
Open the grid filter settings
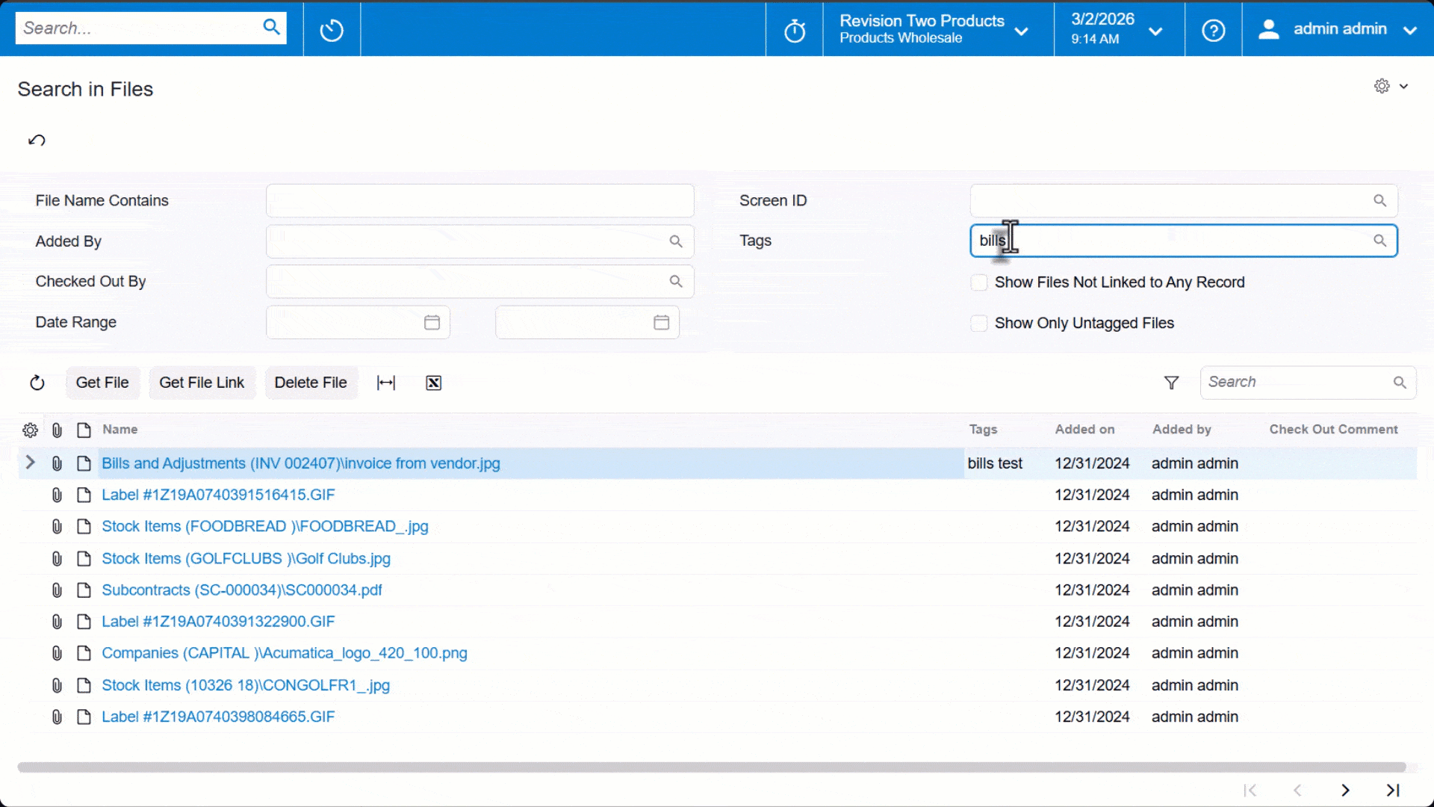pos(1171,383)
